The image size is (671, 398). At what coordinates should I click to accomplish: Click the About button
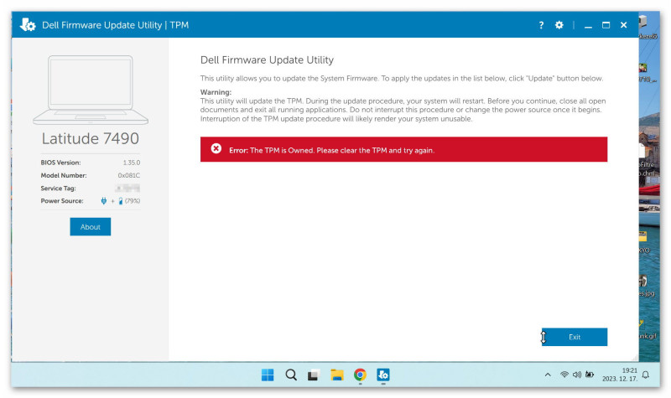(x=91, y=226)
